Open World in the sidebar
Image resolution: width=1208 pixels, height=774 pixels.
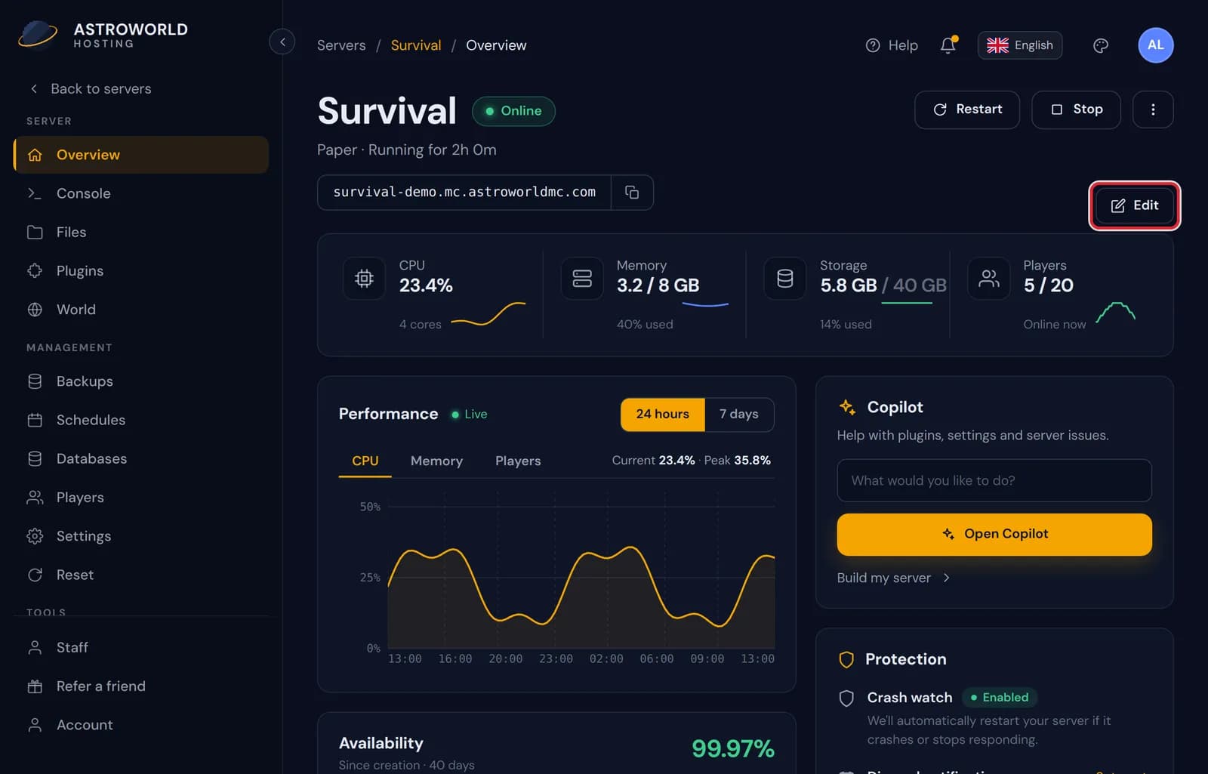140,310
